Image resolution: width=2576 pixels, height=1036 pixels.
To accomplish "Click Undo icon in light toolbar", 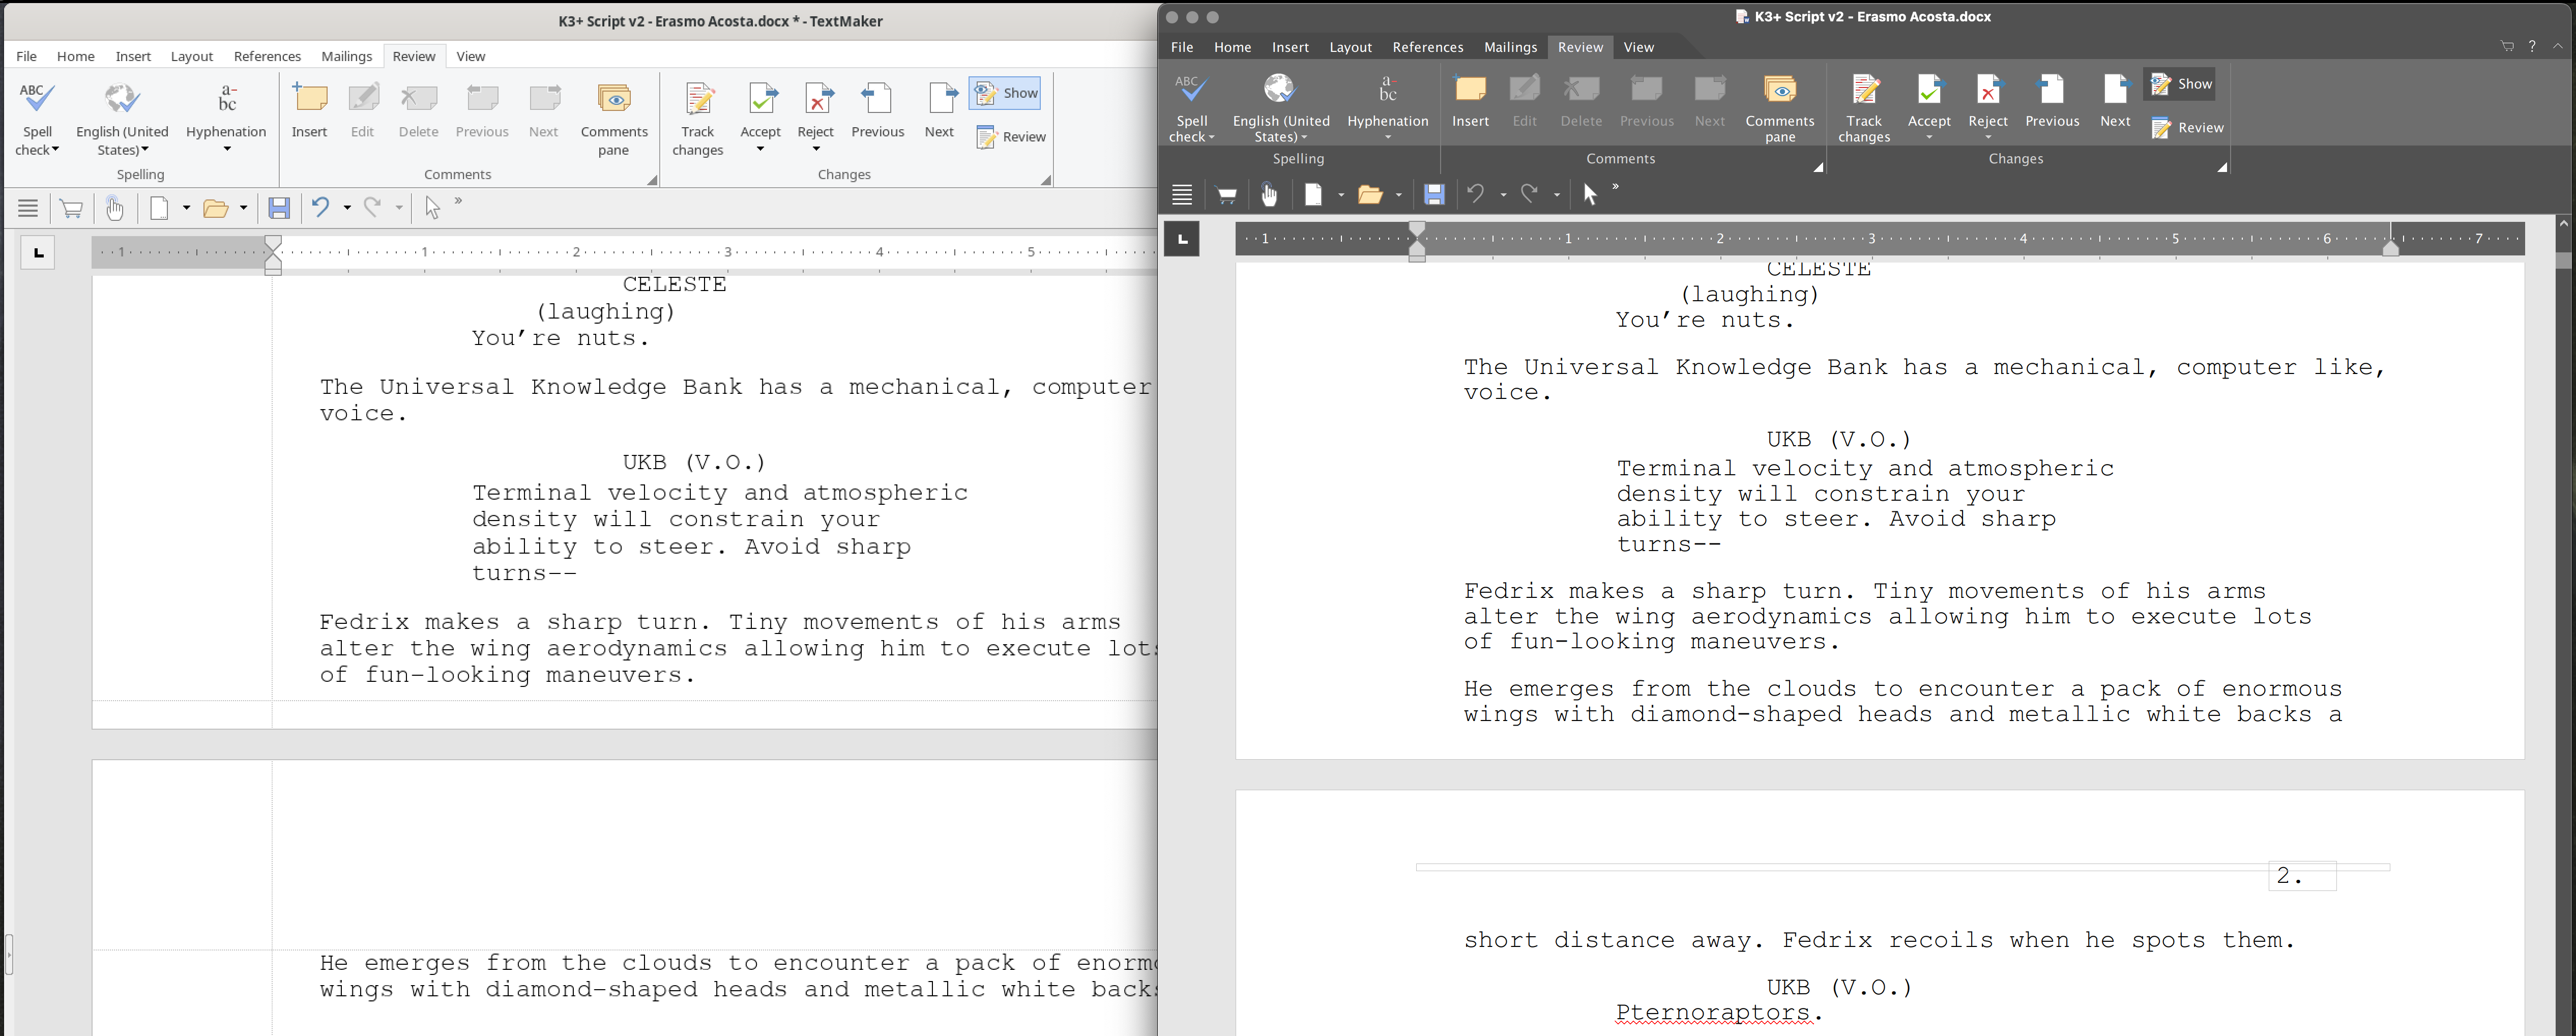I will click(x=320, y=207).
